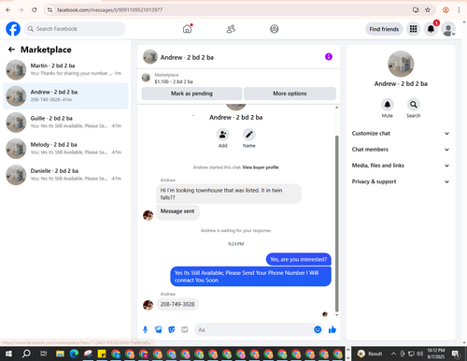This screenshot has width=467, height=361.
Task: Expand Media, files and links section
Action: [x=401, y=166]
